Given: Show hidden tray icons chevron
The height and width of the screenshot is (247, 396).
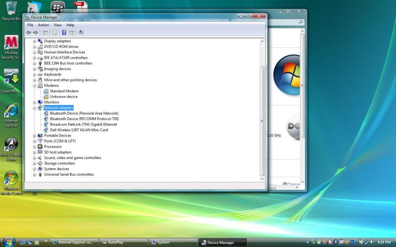Looking at the screenshot, I should (307, 242).
